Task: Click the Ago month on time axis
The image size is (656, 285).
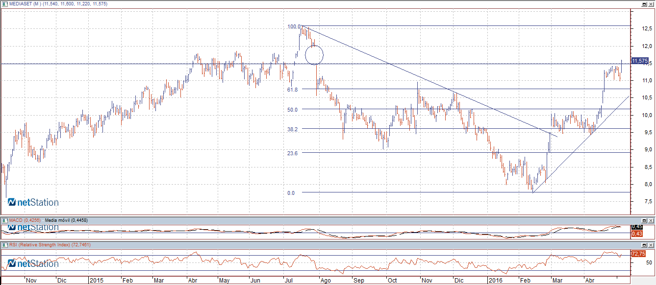Action: [325, 281]
